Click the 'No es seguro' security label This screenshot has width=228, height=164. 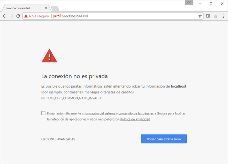pos(39,16)
